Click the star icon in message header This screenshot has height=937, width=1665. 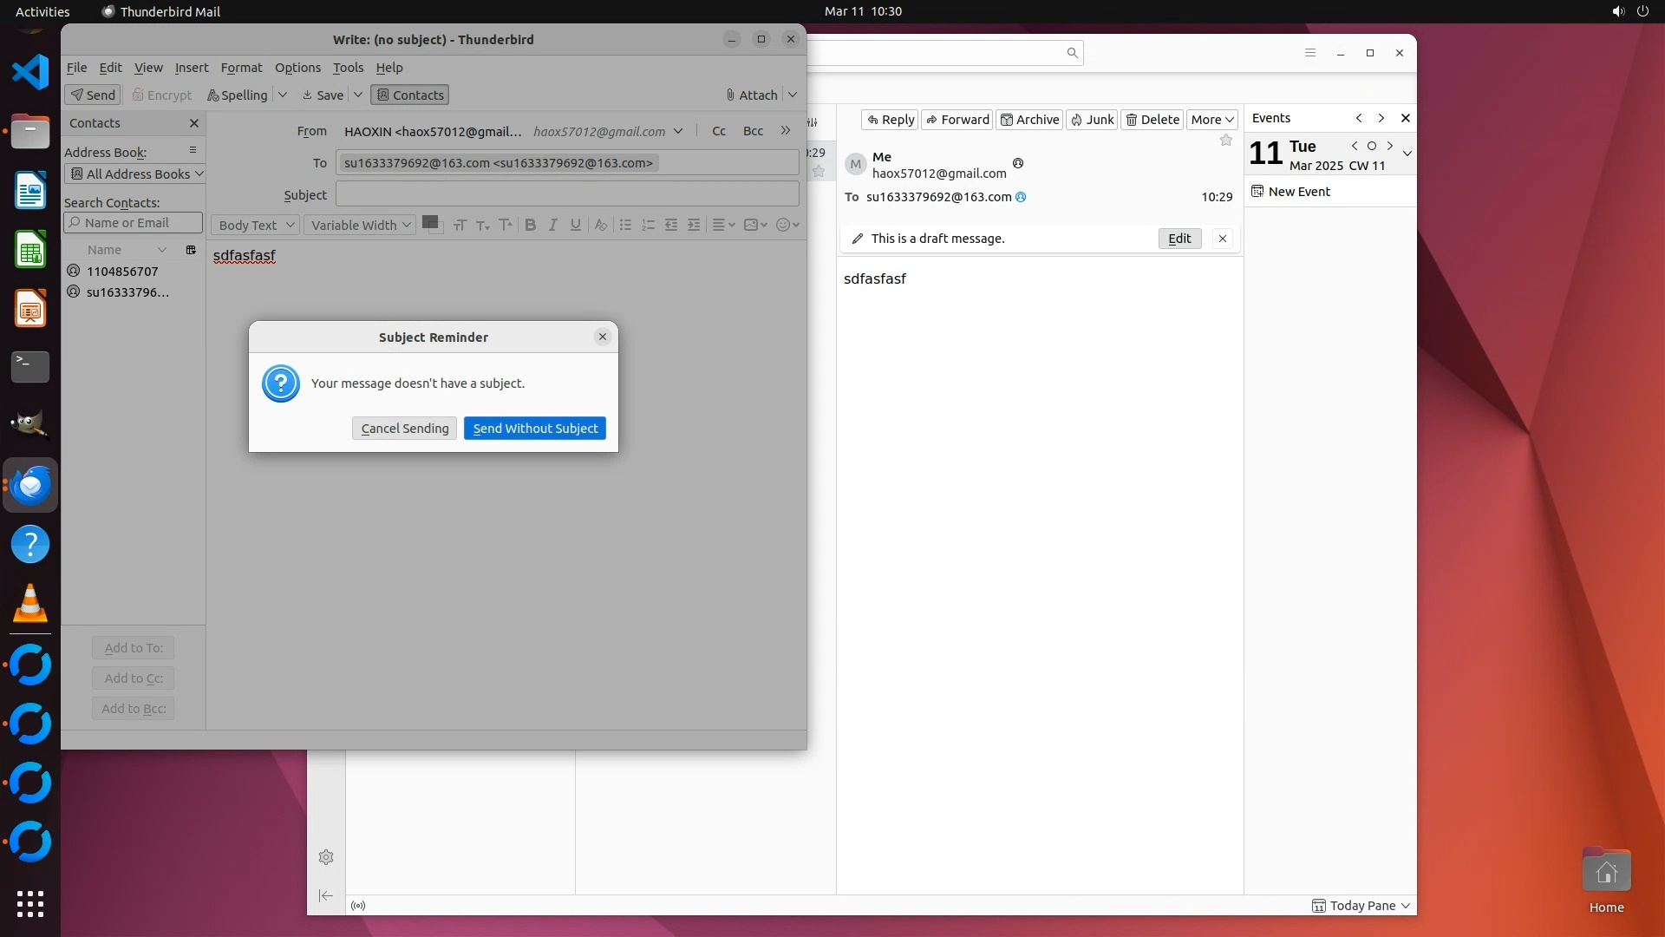(1225, 141)
